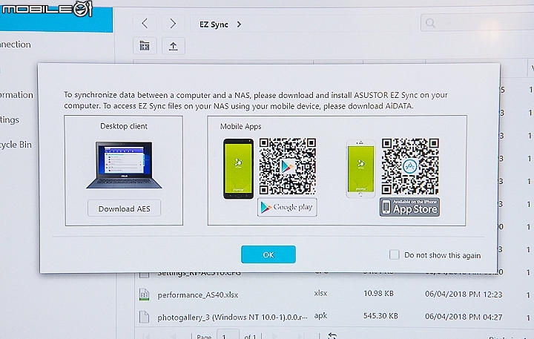Open the EZ Sync breadcrumb folder
This screenshot has width=534, height=339.
click(x=214, y=24)
